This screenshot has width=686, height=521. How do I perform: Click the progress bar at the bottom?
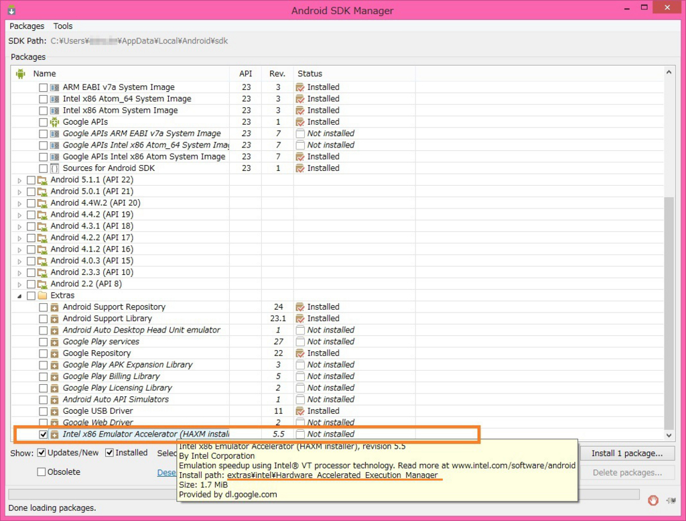[324, 494]
